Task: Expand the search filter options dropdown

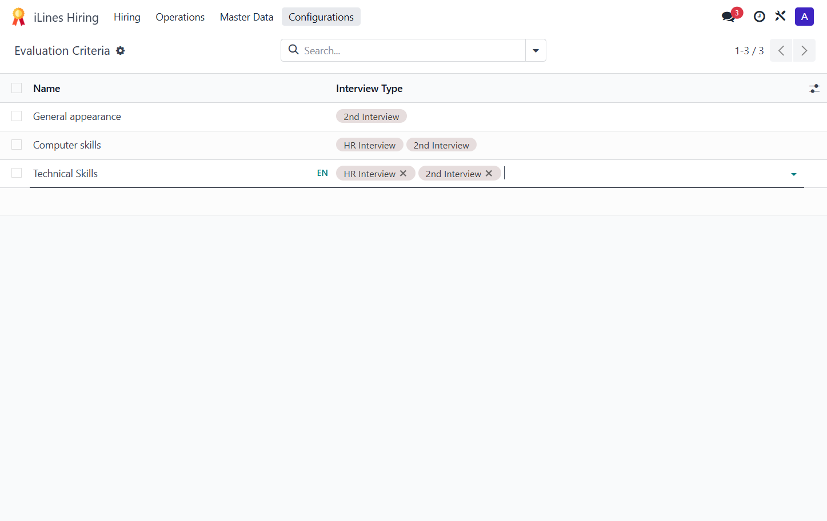Action: pyautogui.click(x=536, y=50)
